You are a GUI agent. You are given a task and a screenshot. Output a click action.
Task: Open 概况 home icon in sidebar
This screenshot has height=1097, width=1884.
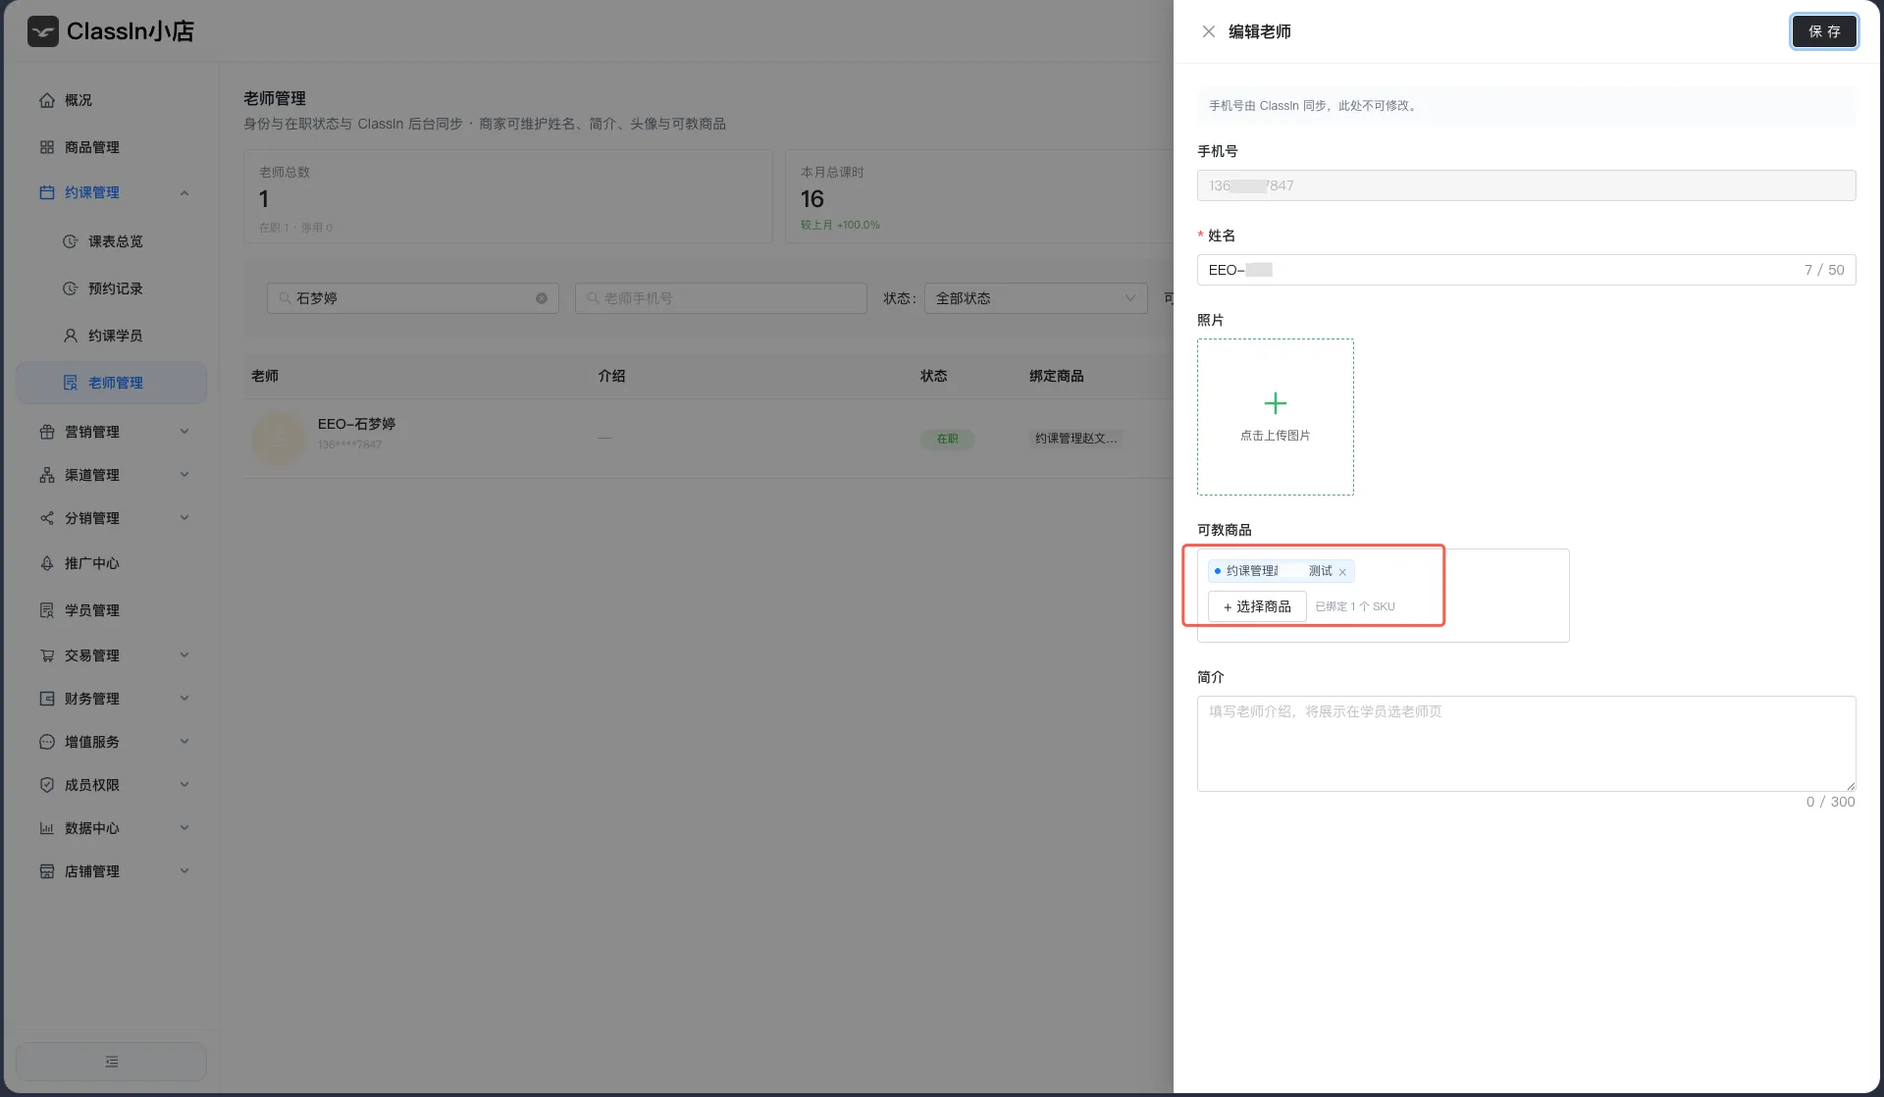click(x=47, y=100)
